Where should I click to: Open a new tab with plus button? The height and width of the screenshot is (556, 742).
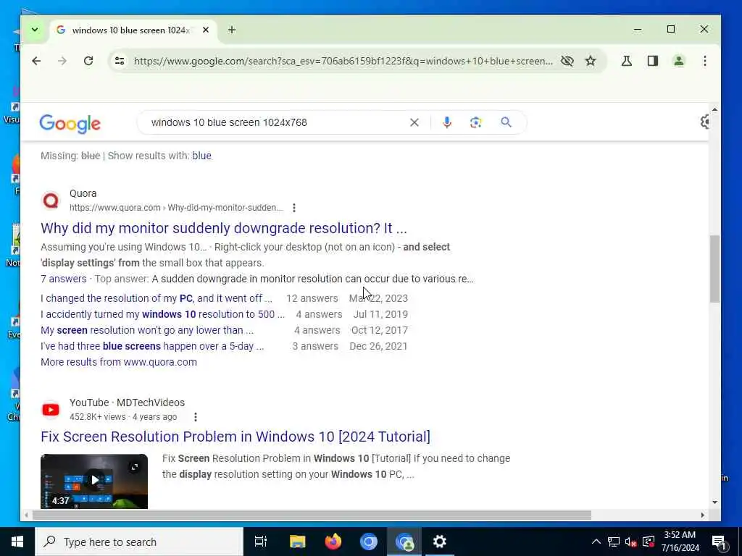231,30
